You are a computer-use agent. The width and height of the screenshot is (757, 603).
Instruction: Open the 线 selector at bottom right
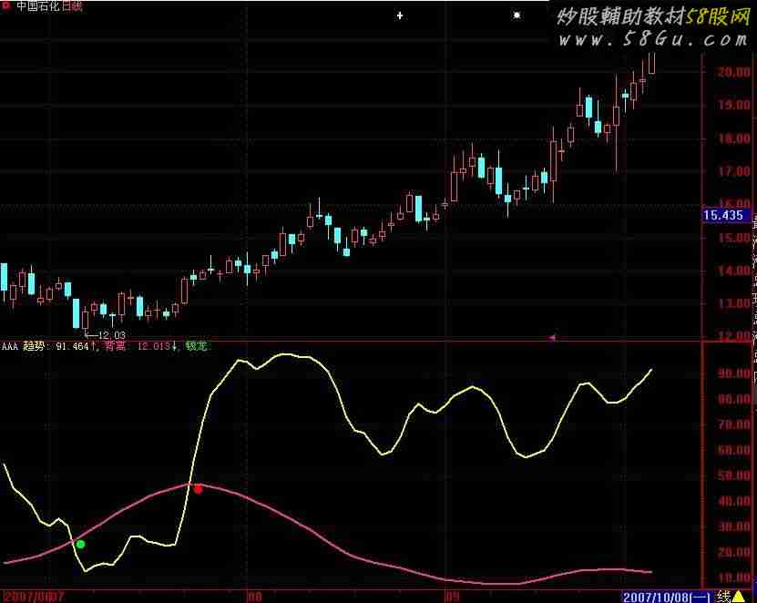(x=724, y=596)
